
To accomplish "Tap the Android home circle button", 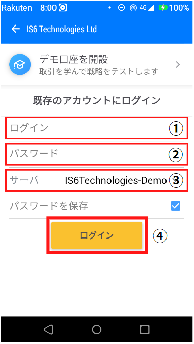I will point(97,329).
